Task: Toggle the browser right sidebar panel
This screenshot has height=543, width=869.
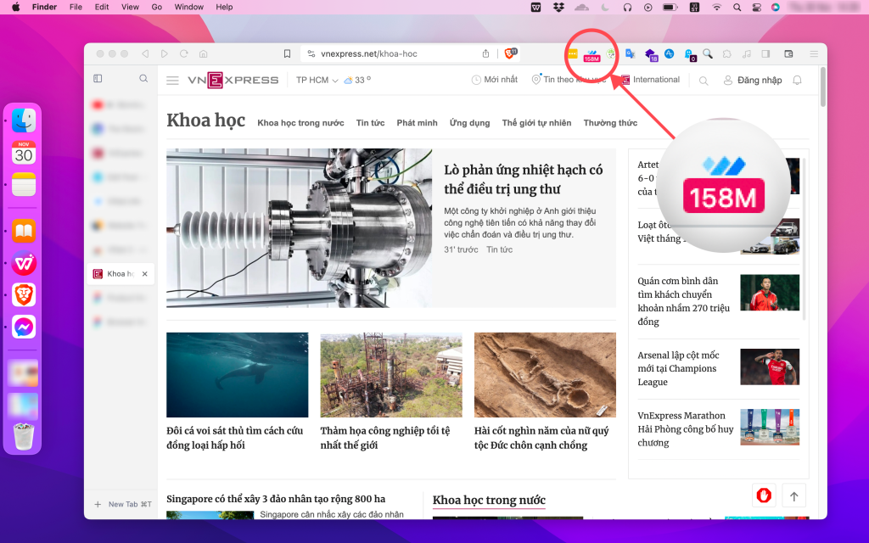Action: pos(765,54)
